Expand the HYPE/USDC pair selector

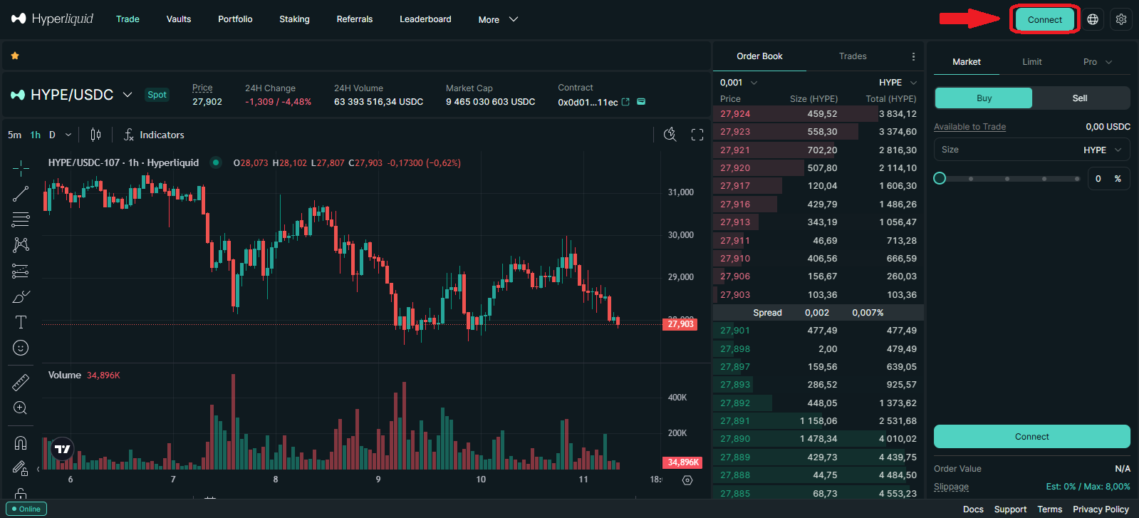[128, 95]
